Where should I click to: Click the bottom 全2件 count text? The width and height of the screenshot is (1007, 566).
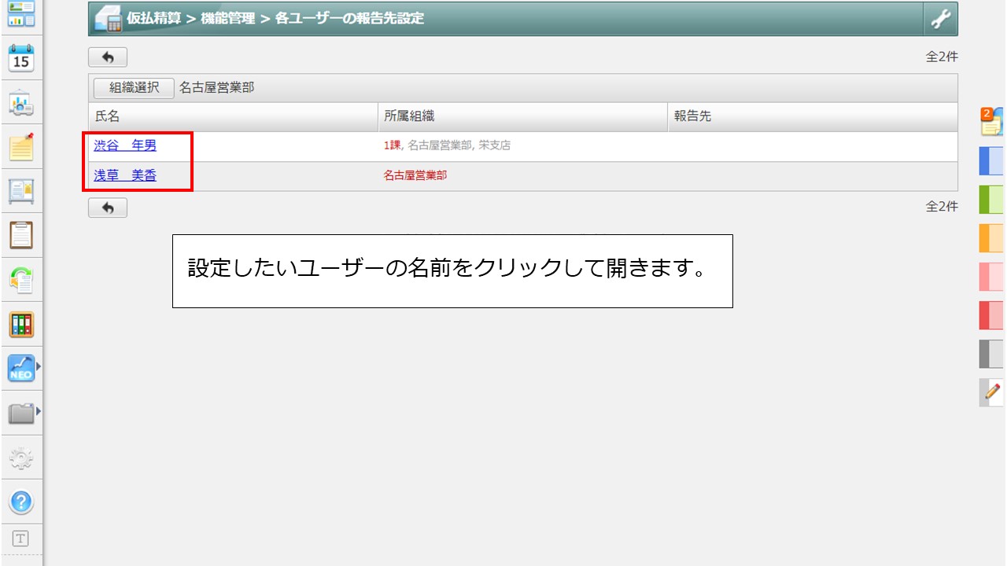click(942, 206)
